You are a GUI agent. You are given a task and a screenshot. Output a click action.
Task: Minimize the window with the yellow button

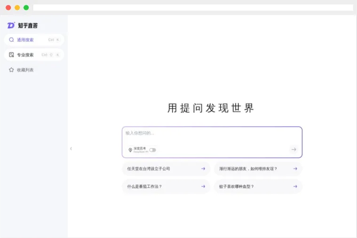click(17, 8)
